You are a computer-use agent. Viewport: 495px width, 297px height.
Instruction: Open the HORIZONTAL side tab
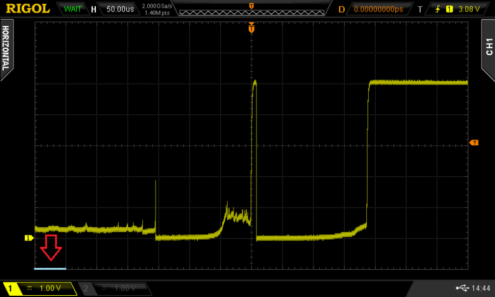(x=6, y=48)
